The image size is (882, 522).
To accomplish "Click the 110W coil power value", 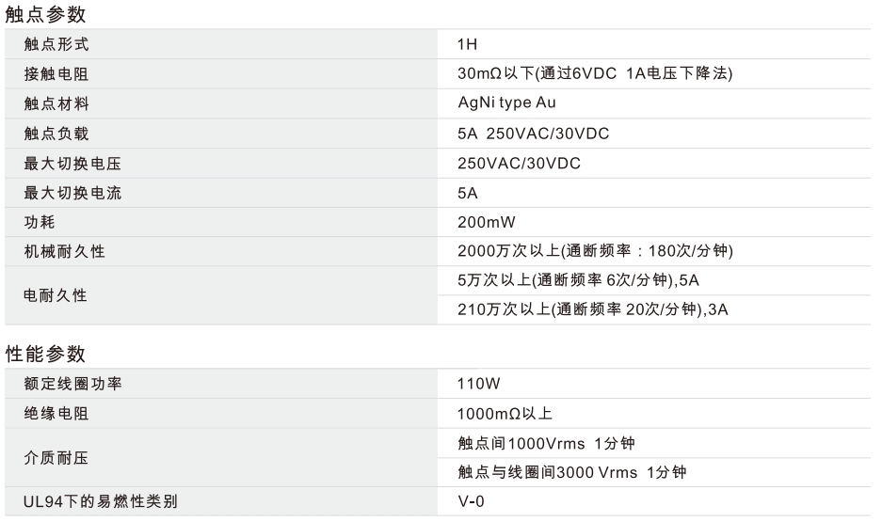I will pos(477,383).
